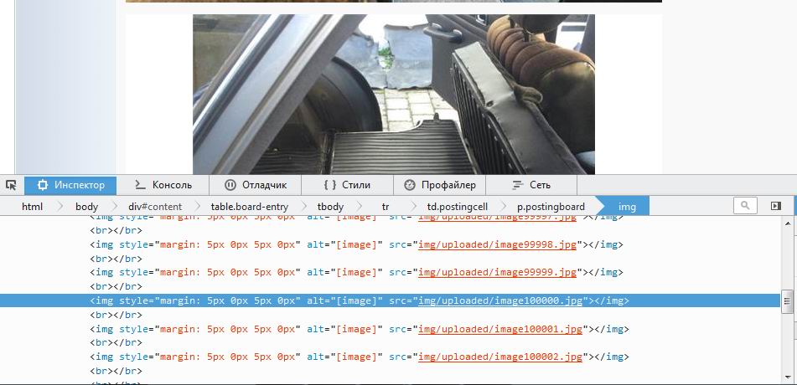Click the car interior photo on page
Viewport: 797px width, 385px height.
click(393, 94)
